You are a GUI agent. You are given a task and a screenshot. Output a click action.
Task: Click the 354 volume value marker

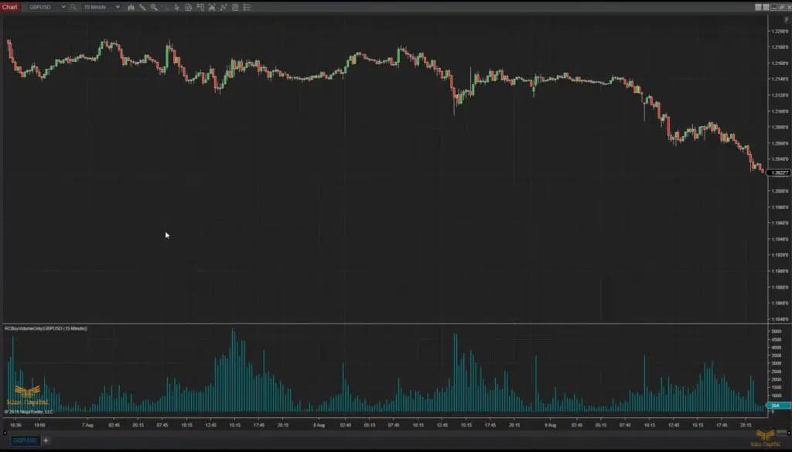[x=776, y=406]
